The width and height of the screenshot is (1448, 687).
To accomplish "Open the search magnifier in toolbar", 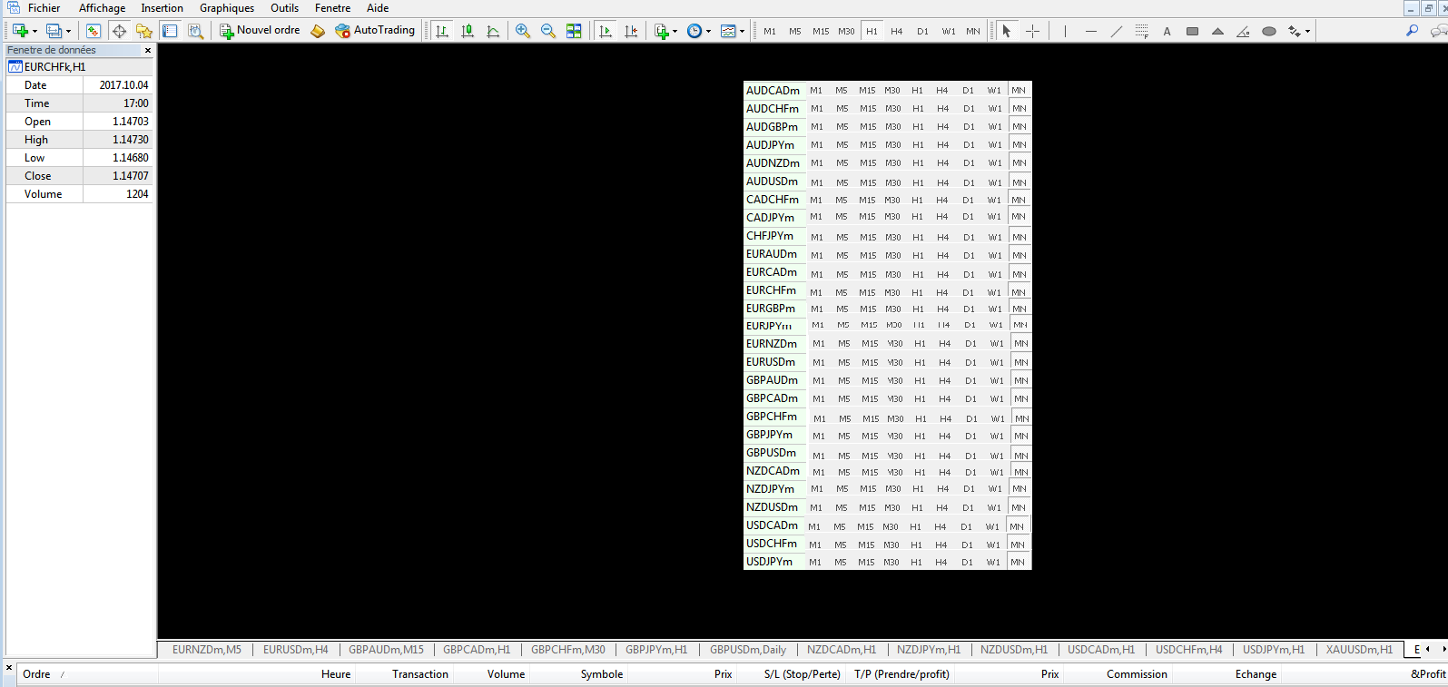I will point(1412,31).
